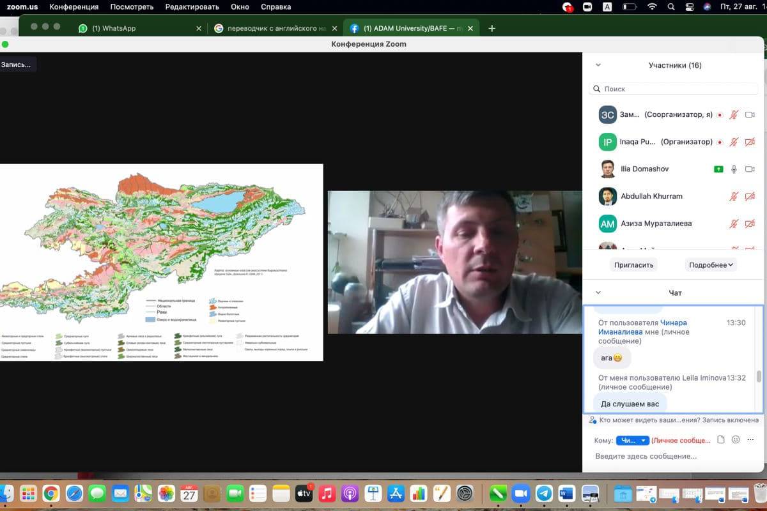Open the Редактировать menu
Image resolution: width=767 pixels, height=511 pixels.
192,7
